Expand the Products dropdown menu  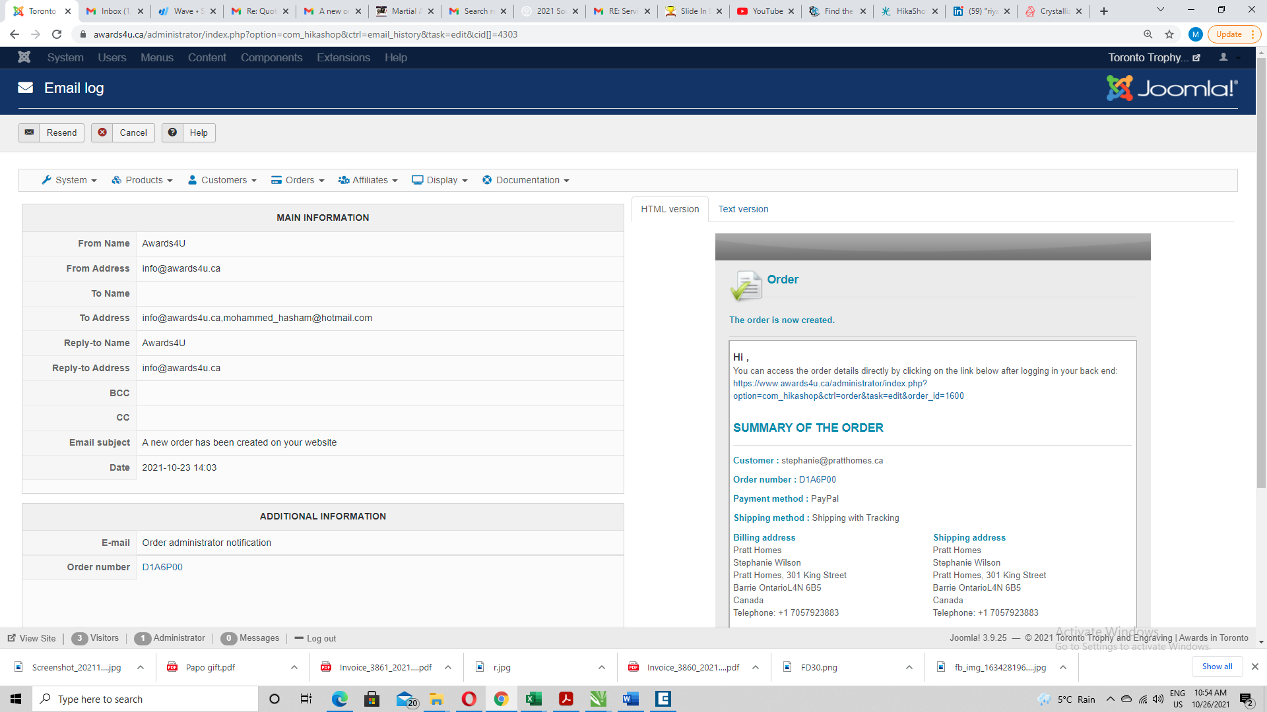pyautogui.click(x=143, y=180)
